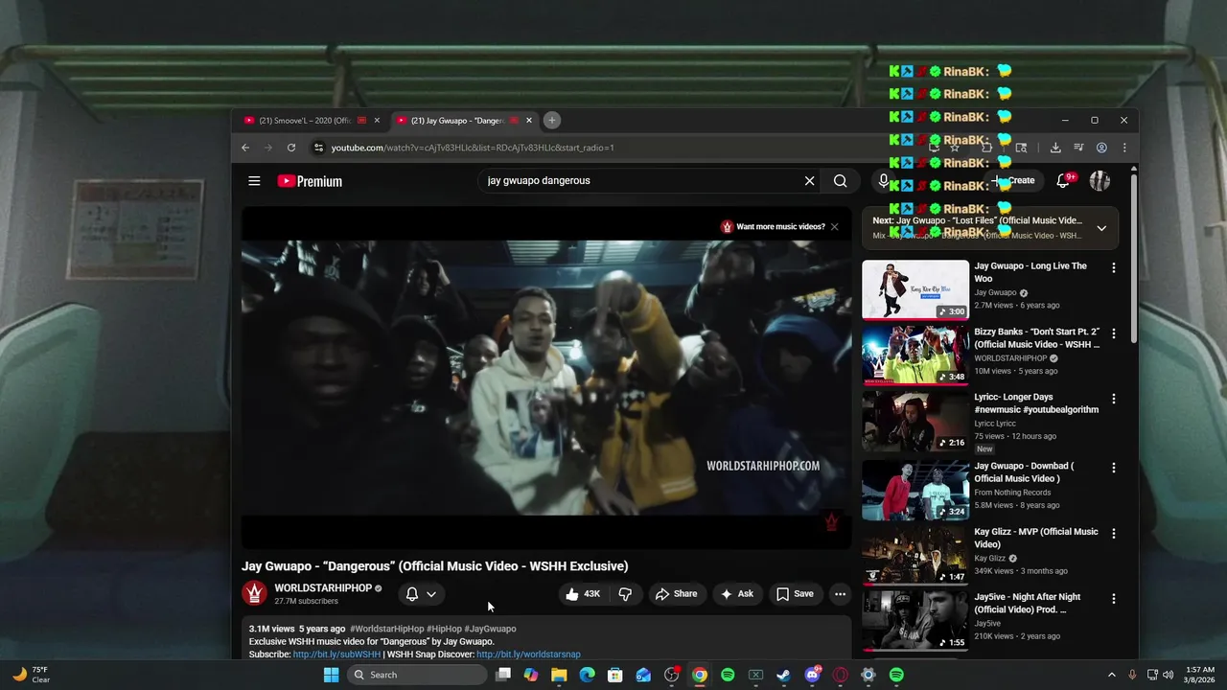Clear the search box with the X
This screenshot has width=1227, height=690.
click(x=809, y=180)
